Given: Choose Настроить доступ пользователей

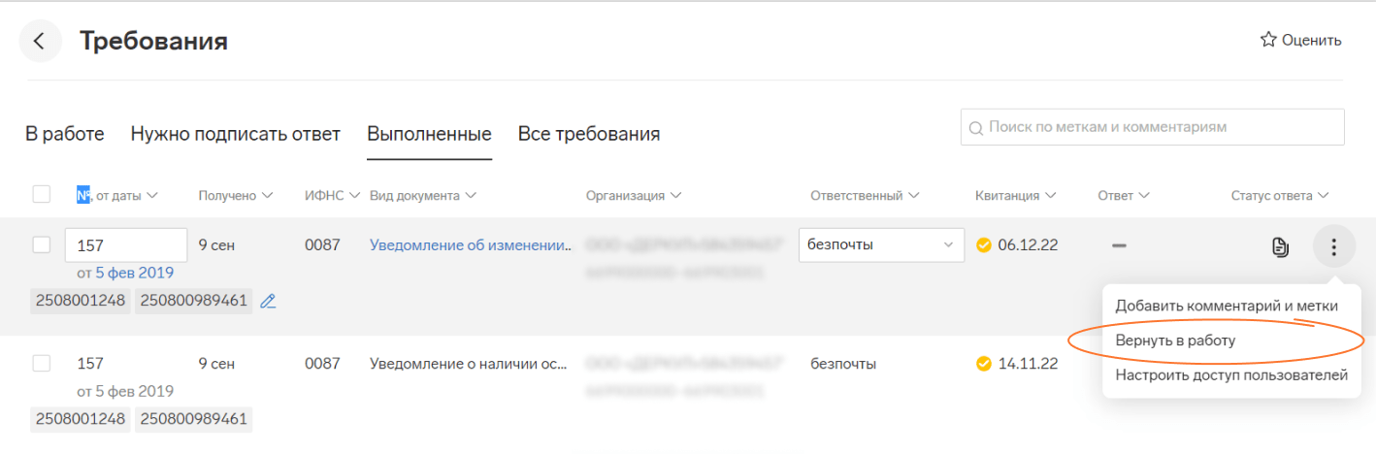Looking at the screenshot, I should tap(1231, 374).
